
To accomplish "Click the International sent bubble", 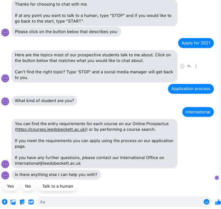I will [x=198, y=112].
